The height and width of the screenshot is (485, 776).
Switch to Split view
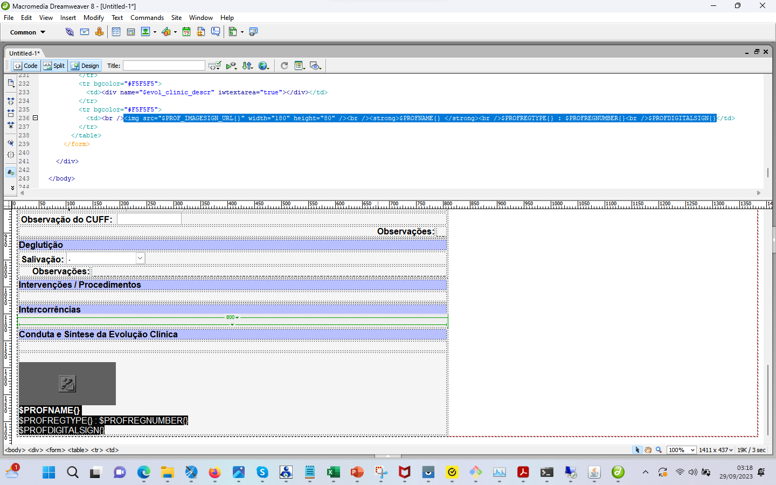pyautogui.click(x=54, y=66)
